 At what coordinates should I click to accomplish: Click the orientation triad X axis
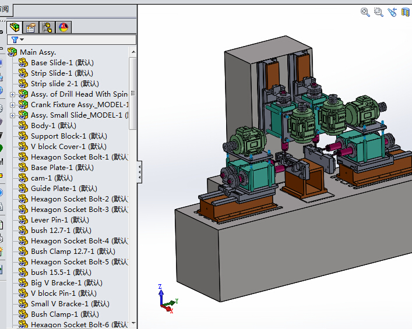(168, 309)
